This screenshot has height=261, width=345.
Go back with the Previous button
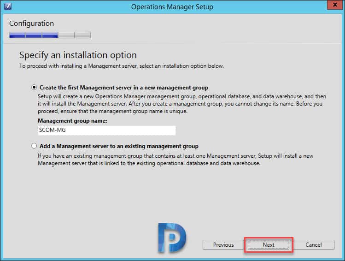coord(223,245)
